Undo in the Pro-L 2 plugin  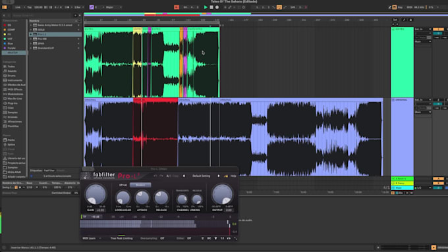155,176
